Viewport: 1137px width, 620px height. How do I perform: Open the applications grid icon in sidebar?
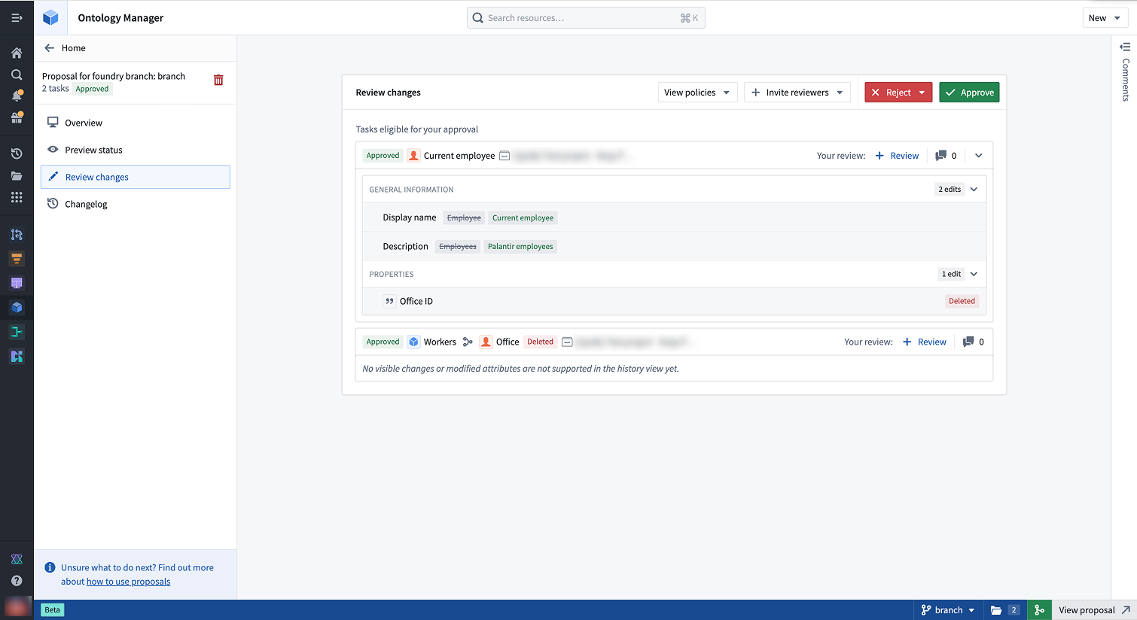pyautogui.click(x=17, y=197)
